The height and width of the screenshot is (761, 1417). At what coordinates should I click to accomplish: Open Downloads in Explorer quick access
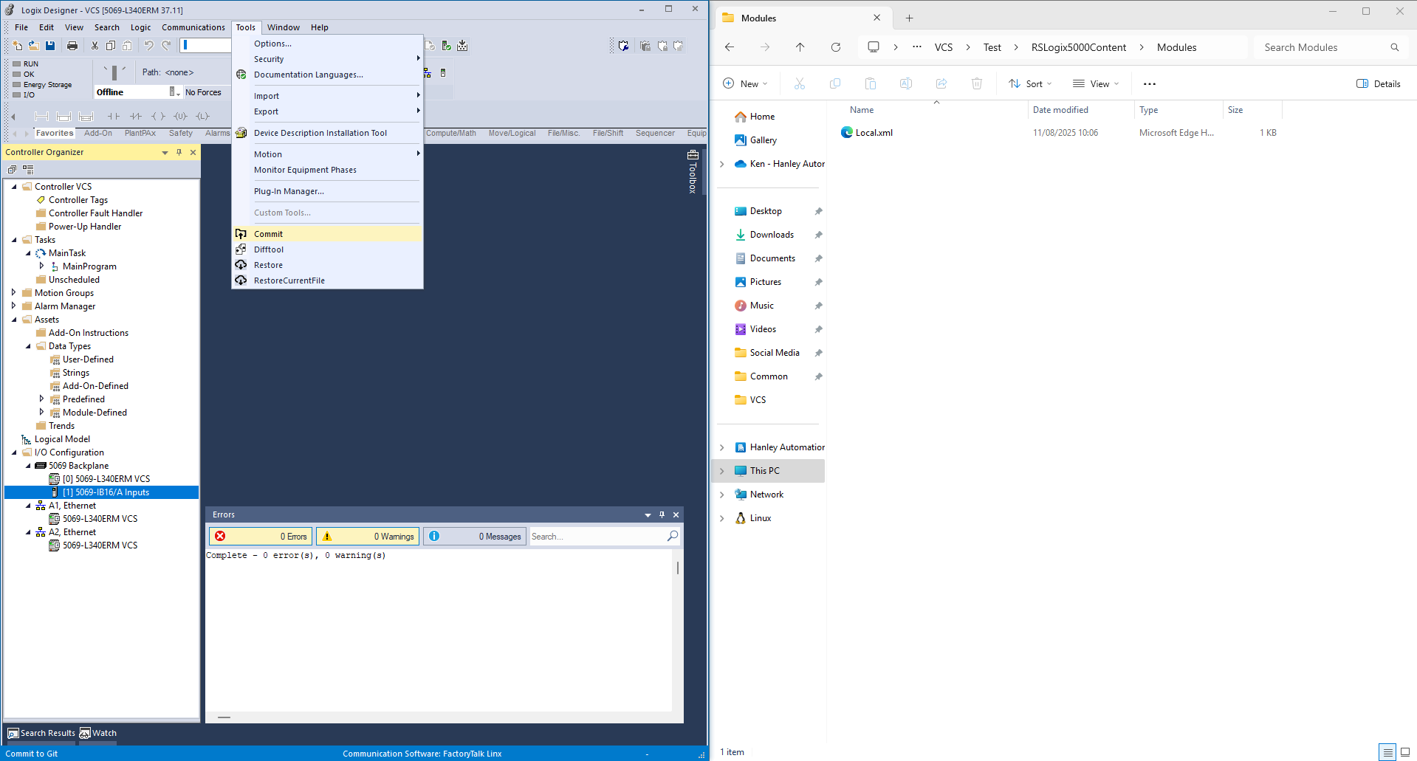pyautogui.click(x=772, y=235)
